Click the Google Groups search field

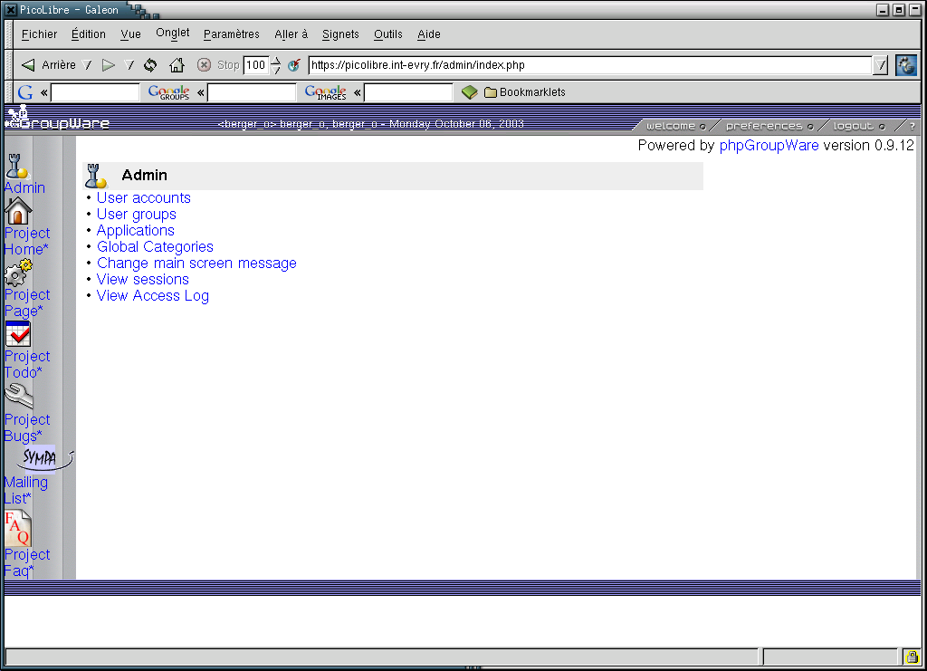(x=252, y=92)
